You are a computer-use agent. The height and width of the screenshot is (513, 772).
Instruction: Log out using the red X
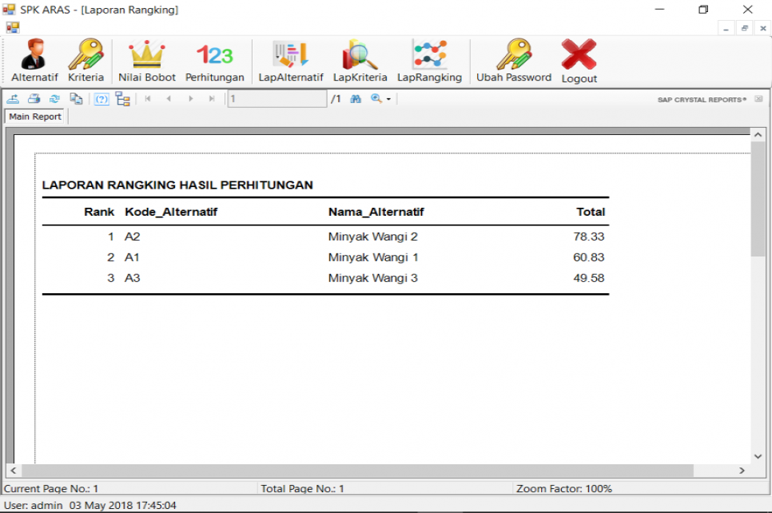[579, 62]
